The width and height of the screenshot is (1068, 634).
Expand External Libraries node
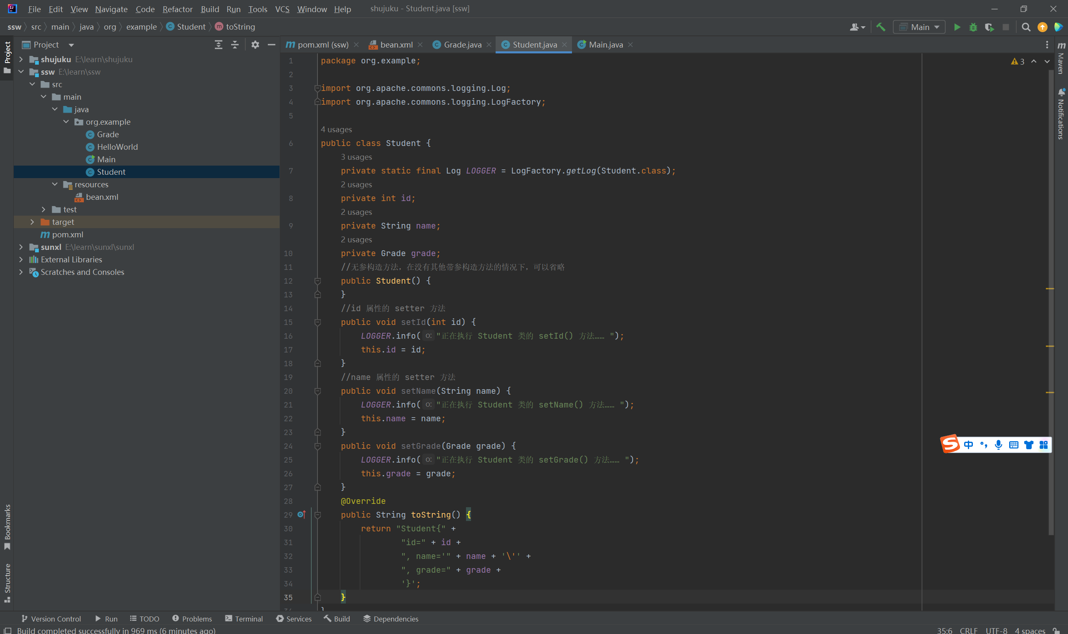click(x=21, y=260)
